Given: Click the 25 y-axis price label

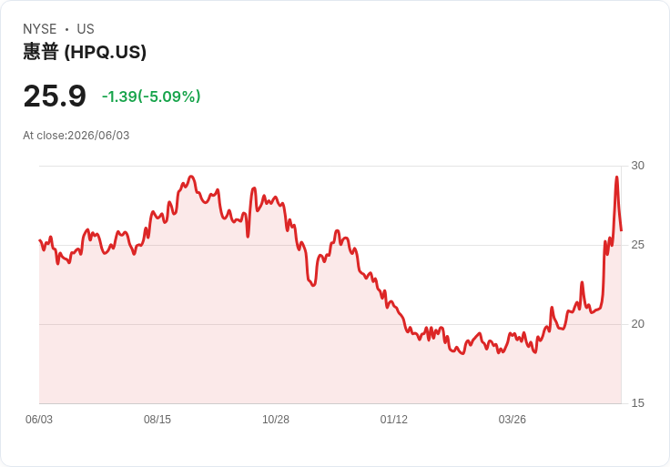Looking at the screenshot, I should coord(637,245).
